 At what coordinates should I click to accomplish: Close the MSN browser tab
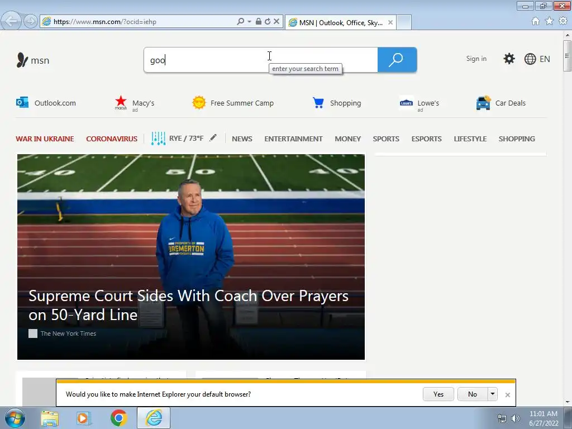[390, 22]
